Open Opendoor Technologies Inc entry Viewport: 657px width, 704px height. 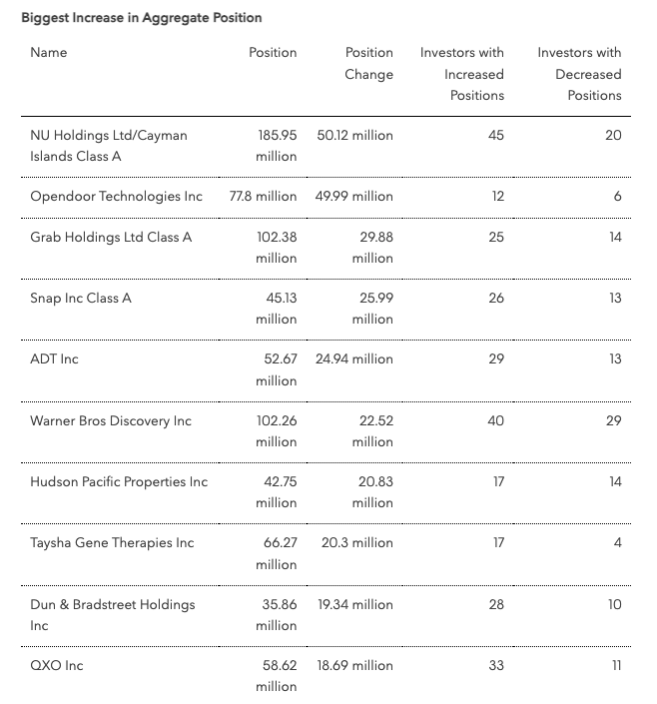point(116,196)
